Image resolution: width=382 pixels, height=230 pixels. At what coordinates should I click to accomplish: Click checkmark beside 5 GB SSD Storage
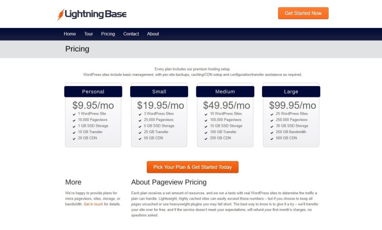[140, 126]
